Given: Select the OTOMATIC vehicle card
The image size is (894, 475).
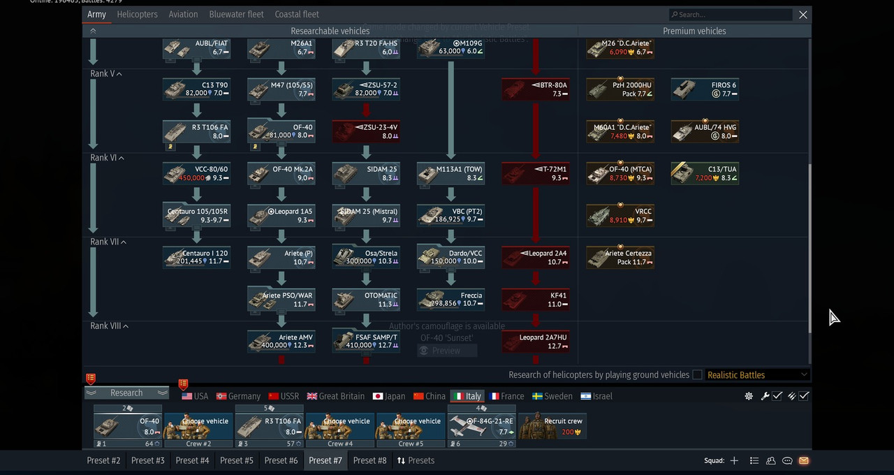Looking at the screenshot, I should coord(366,300).
